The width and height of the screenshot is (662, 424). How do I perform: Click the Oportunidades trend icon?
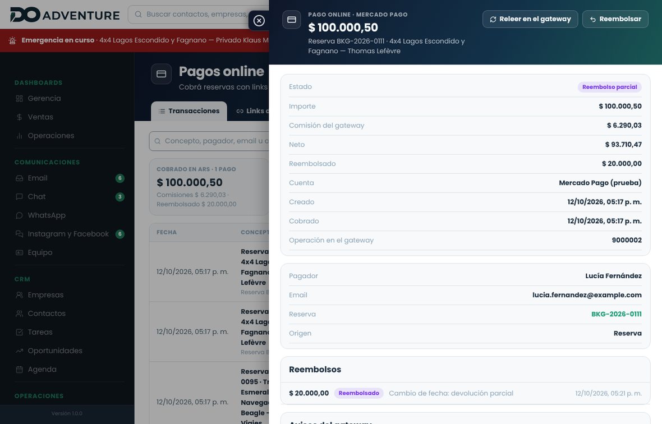(x=20, y=351)
